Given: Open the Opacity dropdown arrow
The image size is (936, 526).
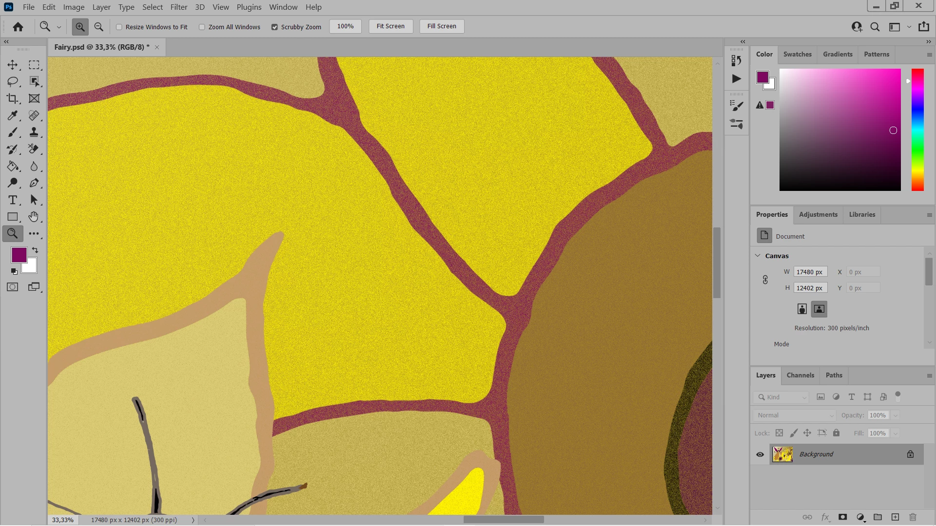Looking at the screenshot, I should tap(896, 415).
